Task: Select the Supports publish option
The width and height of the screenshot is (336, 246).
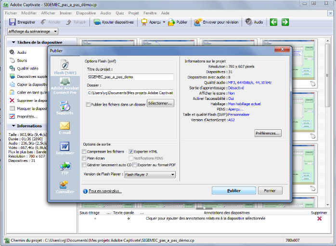Action: [65, 108]
